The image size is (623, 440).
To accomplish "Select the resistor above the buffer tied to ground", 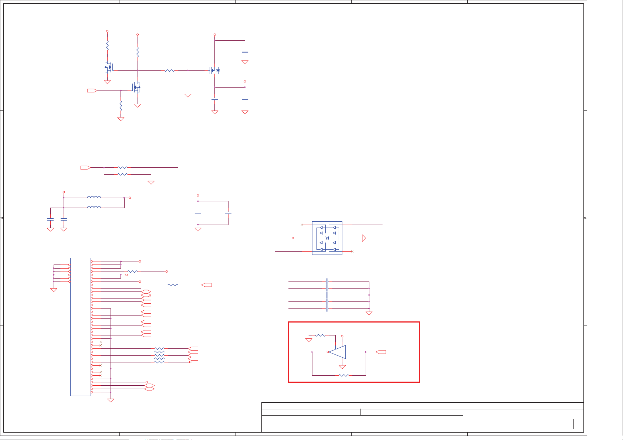I will point(320,335).
